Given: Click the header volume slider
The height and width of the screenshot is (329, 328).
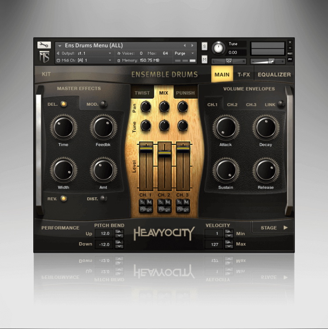Looking at the screenshot, I should (268, 61).
